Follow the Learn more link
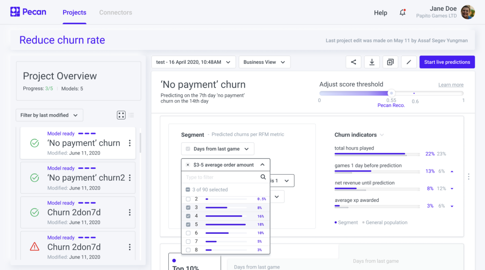 pyautogui.click(x=451, y=85)
